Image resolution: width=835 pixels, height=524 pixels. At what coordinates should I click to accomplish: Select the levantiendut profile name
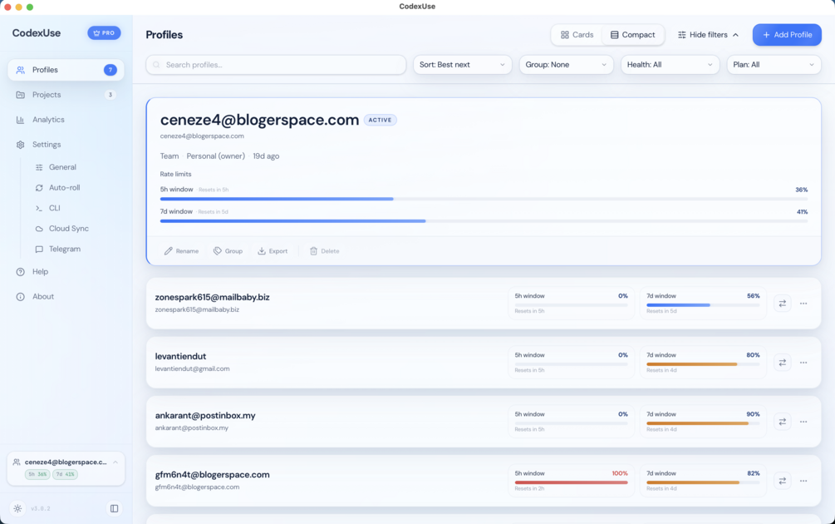[180, 356]
